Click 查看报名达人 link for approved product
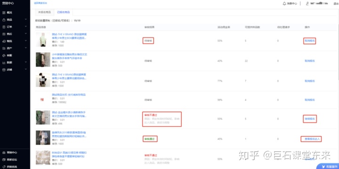The height and width of the screenshot is (169, 339). click(x=311, y=139)
